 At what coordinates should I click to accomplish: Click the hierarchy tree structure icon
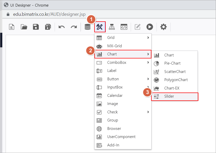[112, 27]
